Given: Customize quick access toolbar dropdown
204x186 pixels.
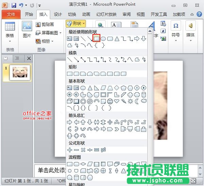Looking at the screenshot, I should 39,5.
